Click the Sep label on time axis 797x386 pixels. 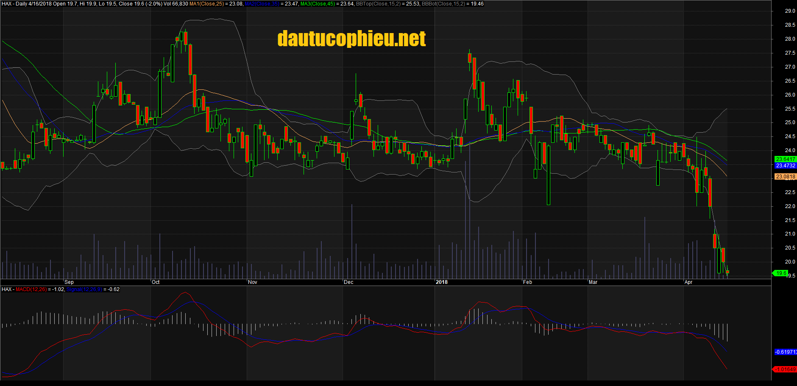pyautogui.click(x=69, y=282)
